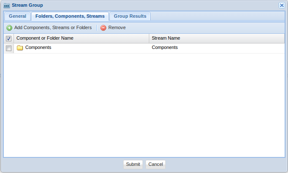The height and width of the screenshot is (173, 288).
Task: Click the Add Components, Streams or Folders label
Action: [x=53, y=28]
